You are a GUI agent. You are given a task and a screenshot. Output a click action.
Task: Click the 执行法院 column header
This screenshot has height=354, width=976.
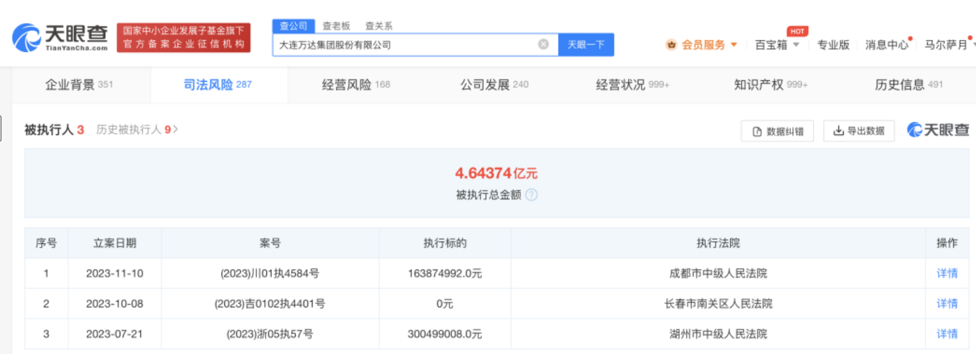(718, 243)
